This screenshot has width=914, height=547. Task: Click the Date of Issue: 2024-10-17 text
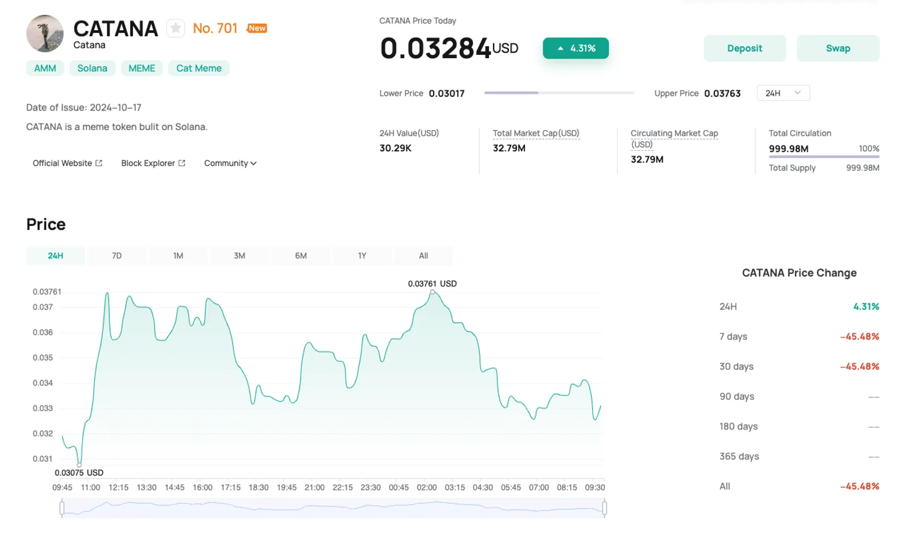click(x=84, y=108)
